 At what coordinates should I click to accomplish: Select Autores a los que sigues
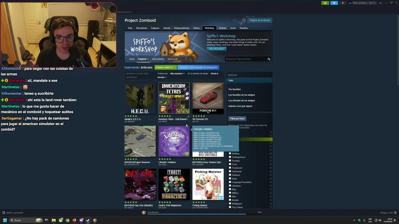click(240, 106)
